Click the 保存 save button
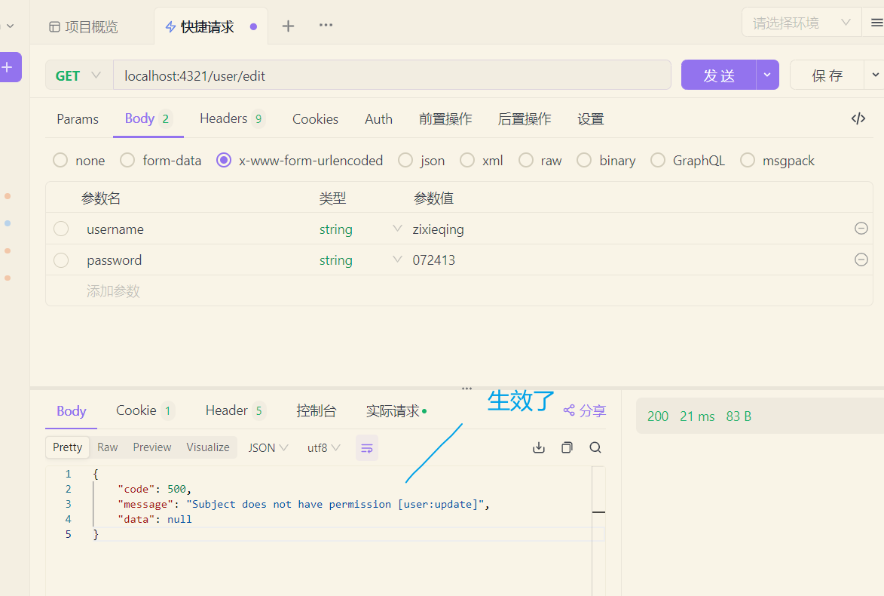 pyautogui.click(x=827, y=75)
